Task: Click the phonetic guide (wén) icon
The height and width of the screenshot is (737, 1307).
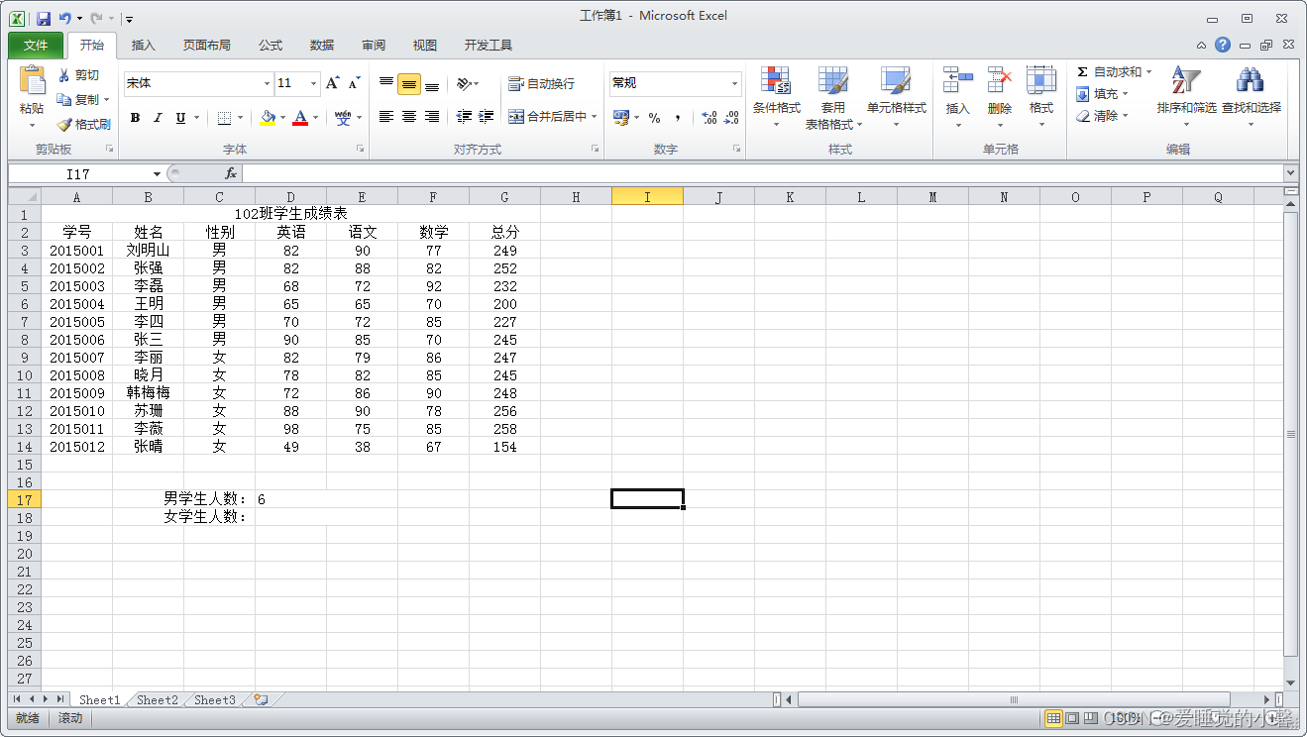Action: tap(343, 118)
